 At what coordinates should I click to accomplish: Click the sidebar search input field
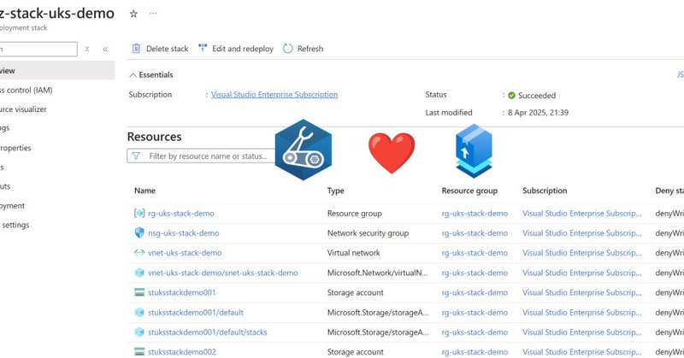38,49
